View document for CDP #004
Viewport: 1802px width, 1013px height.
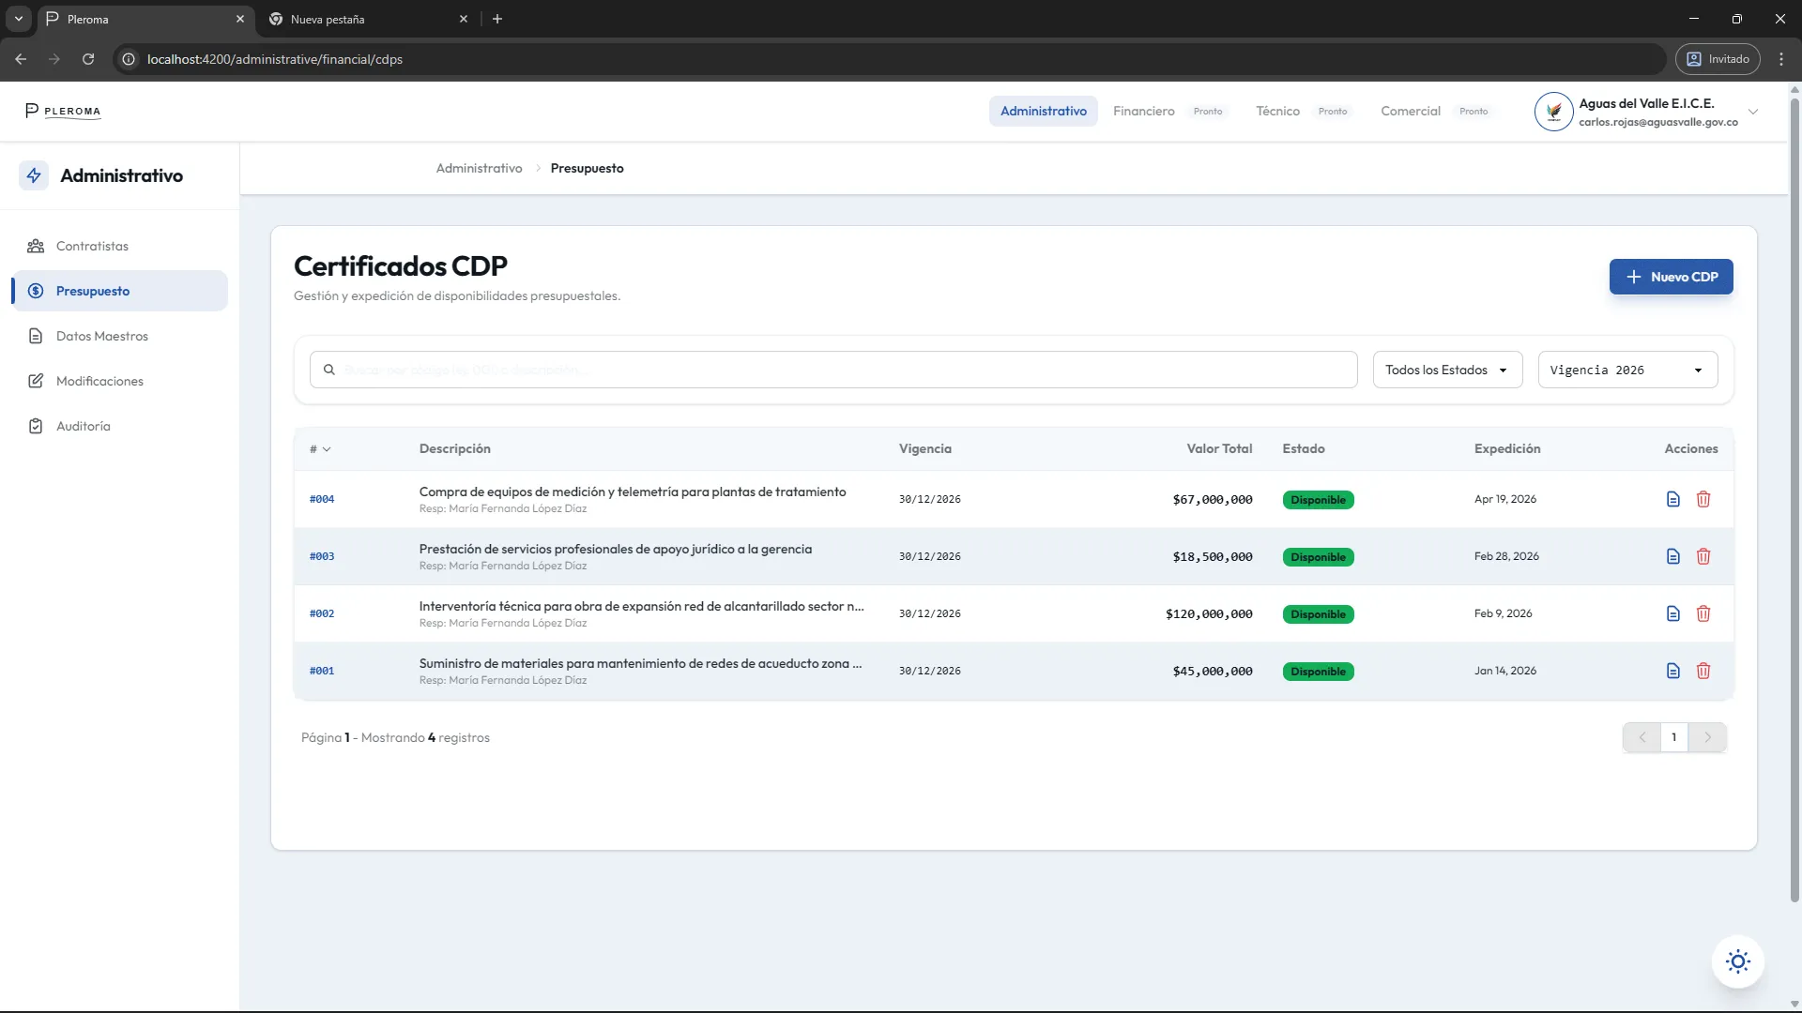click(1673, 499)
